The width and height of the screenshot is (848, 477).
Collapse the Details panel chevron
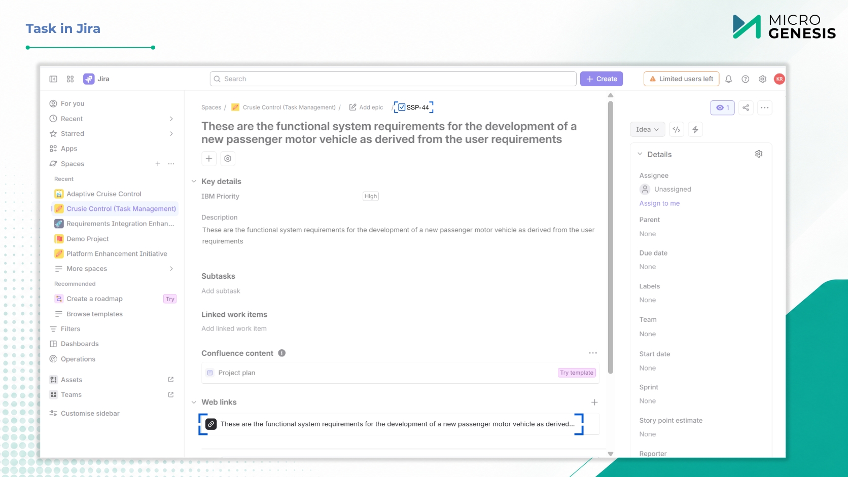pyautogui.click(x=640, y=154)
